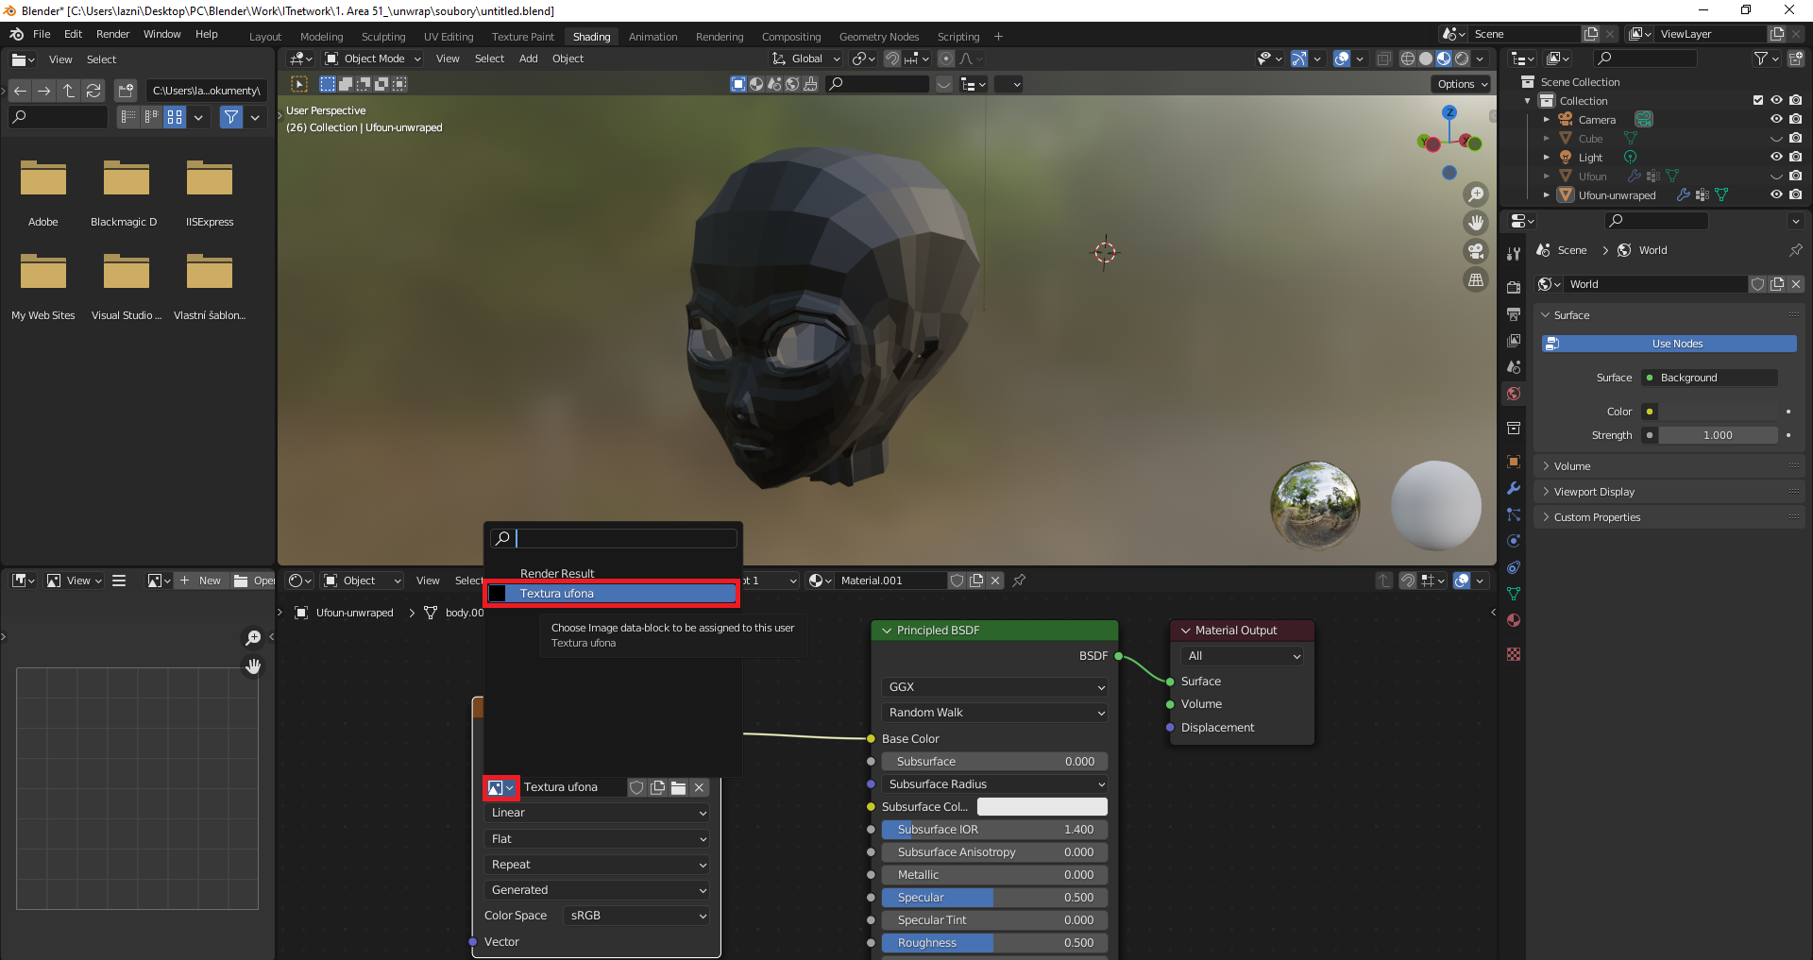Click the camera view icon in viewport
Screen dimensions: 1813x960
(1475, 251)
